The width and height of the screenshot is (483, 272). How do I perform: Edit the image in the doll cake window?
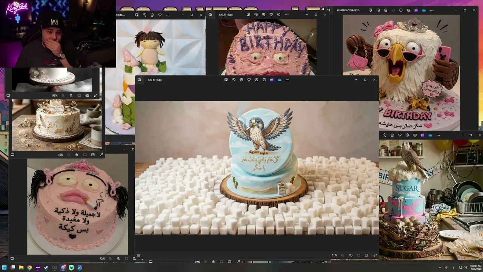pyautogui.click(x=137, y=15)
